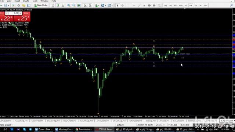Open the Profiles toolbar icon
This screenshot has width=235, height=132.
tap(6, 5)
